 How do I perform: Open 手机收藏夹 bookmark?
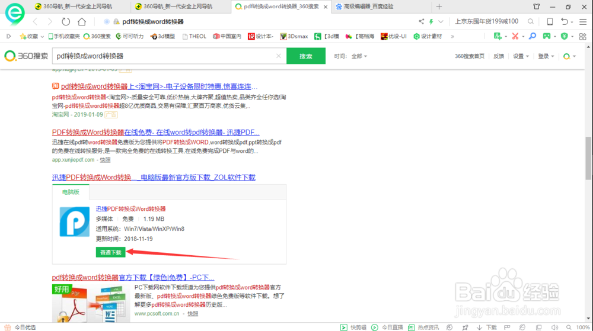coord(63,36)
